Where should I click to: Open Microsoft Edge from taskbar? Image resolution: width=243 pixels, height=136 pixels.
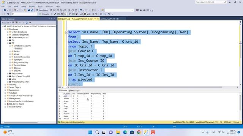click(x=125, y=132)
